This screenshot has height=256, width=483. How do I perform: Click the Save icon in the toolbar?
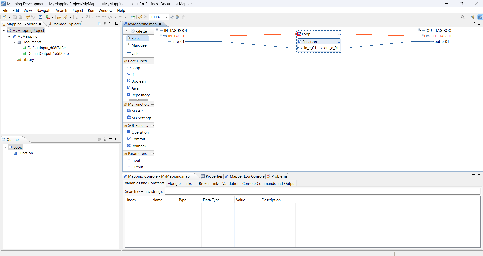(14, 17)
